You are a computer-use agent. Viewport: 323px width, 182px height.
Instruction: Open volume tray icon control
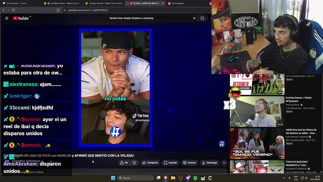(x=306, y=178)
